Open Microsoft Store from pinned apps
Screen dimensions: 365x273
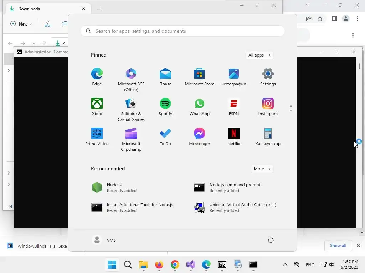tap(200, 77)
